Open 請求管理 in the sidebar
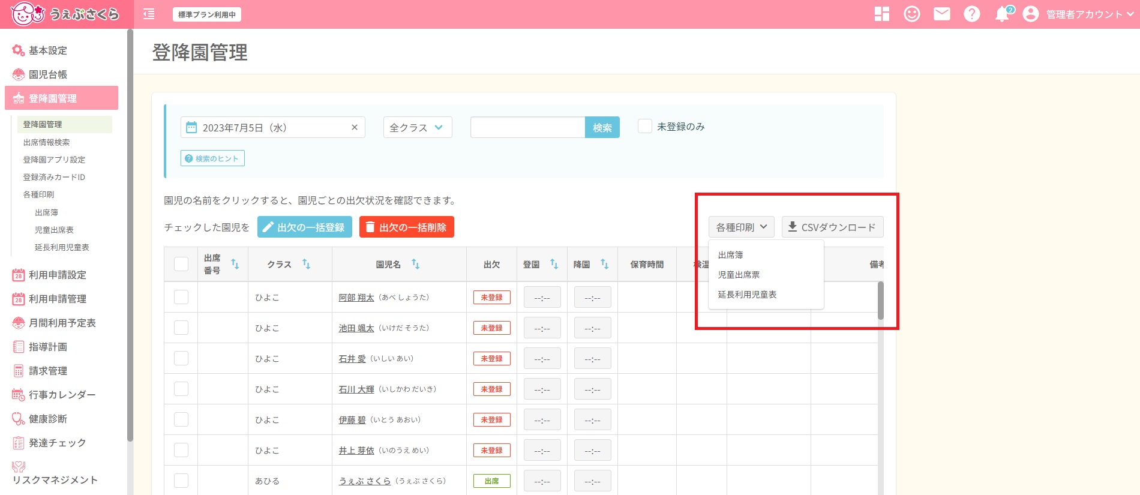The width and height of the screenshot is (1140, 495). pos(48,371)
